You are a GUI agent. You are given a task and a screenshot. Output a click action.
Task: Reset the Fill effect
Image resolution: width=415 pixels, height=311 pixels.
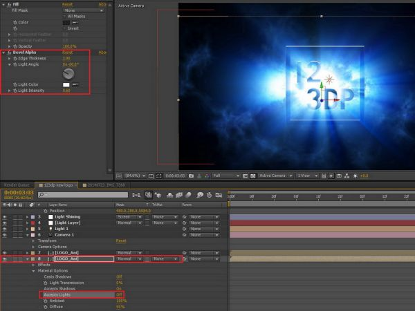[x=68, y=5]
